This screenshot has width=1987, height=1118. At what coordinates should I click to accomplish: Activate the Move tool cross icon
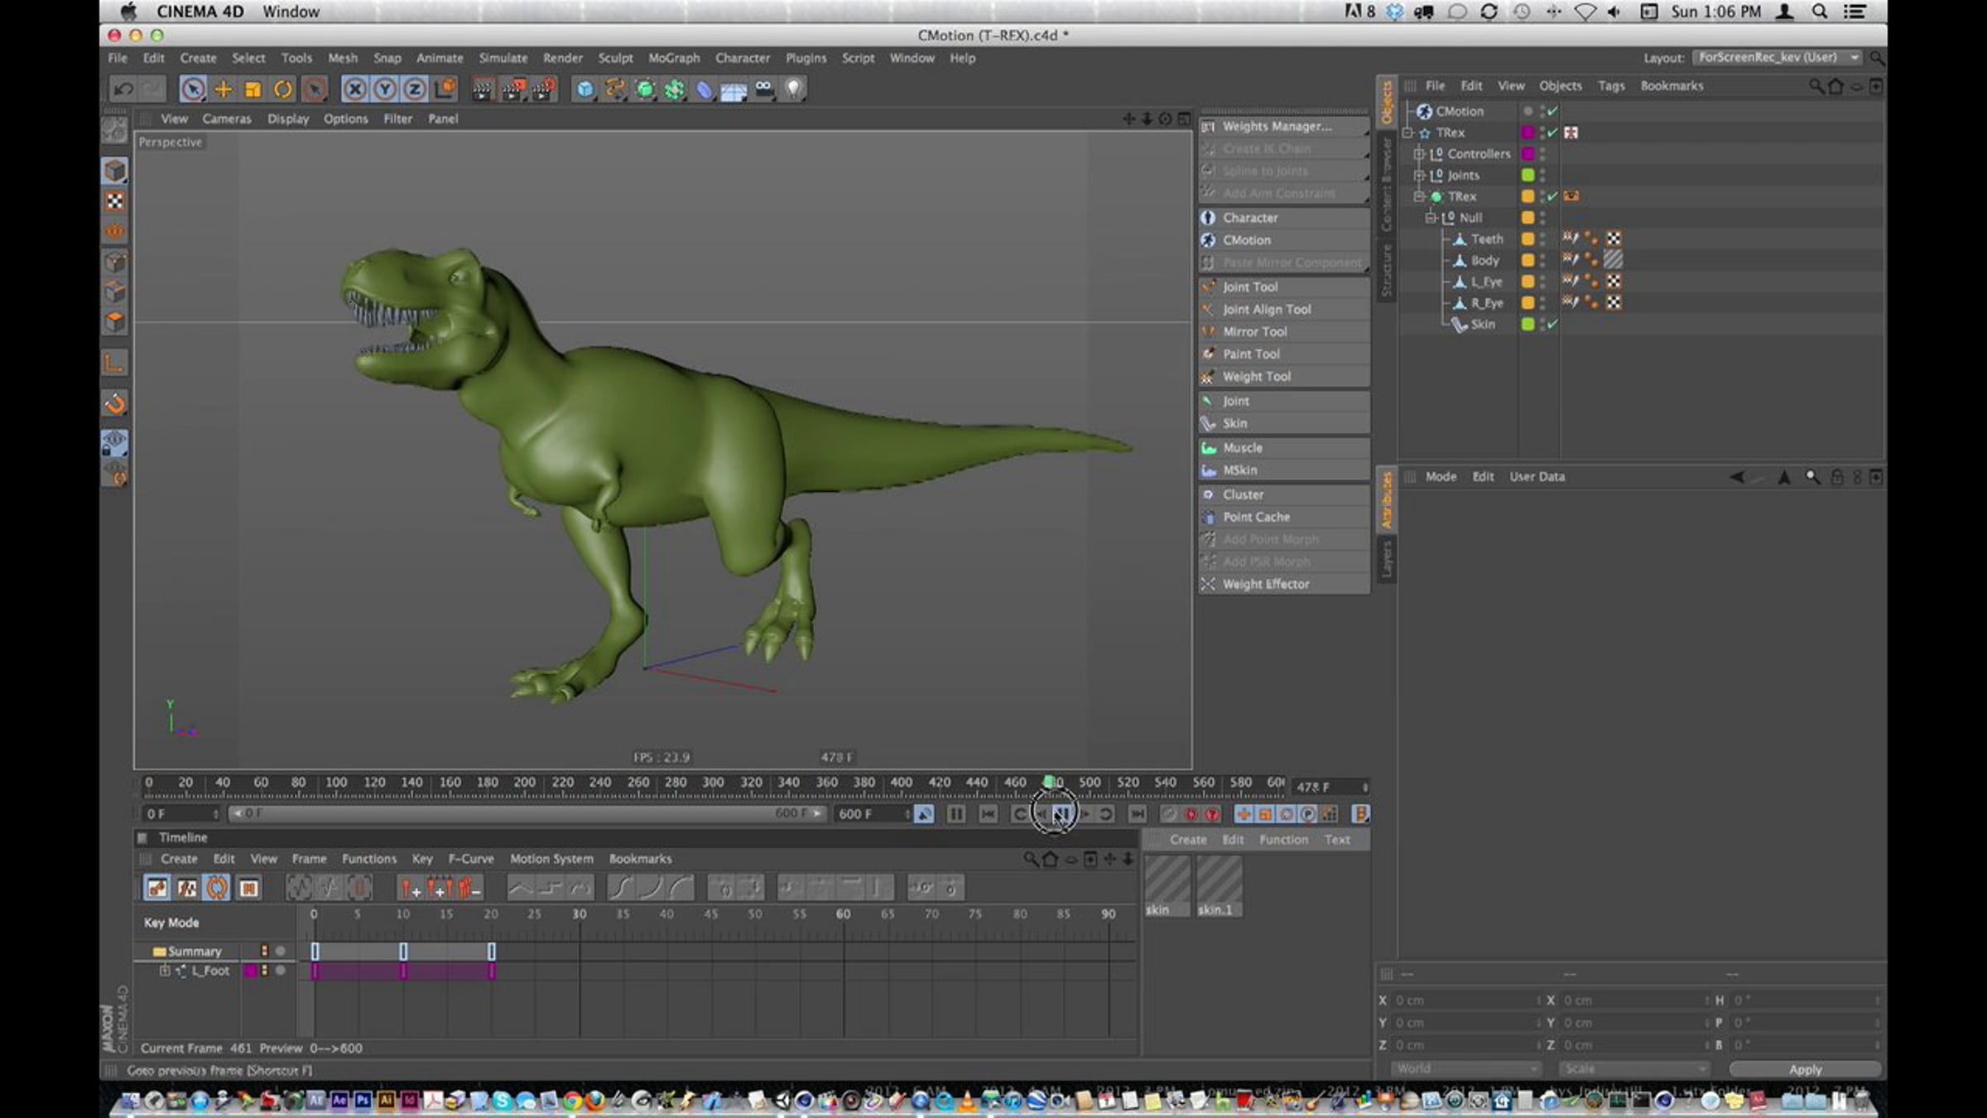(x=223, y=89)
